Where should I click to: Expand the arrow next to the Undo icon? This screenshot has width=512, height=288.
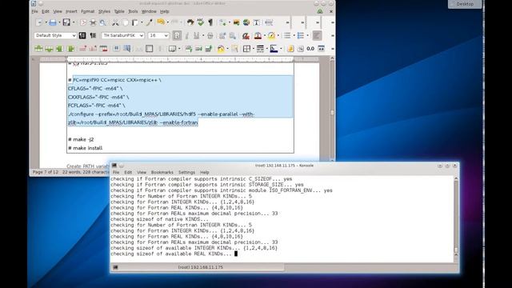[167, 22]
